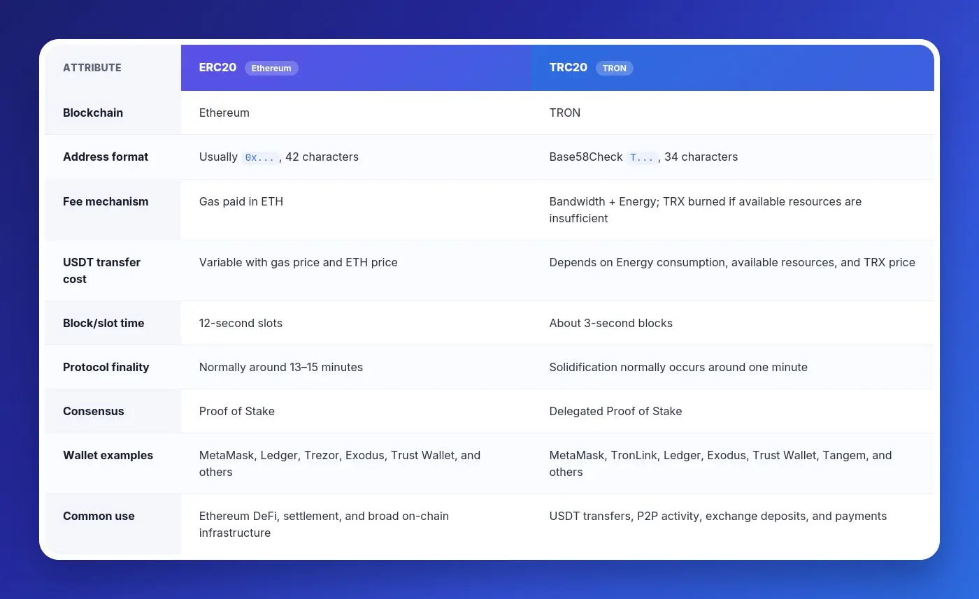Select the Common use row label
Screen dimensions: 979x599
99,516
